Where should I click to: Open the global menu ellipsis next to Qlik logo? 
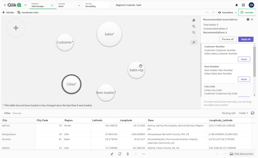pos(25,5)
